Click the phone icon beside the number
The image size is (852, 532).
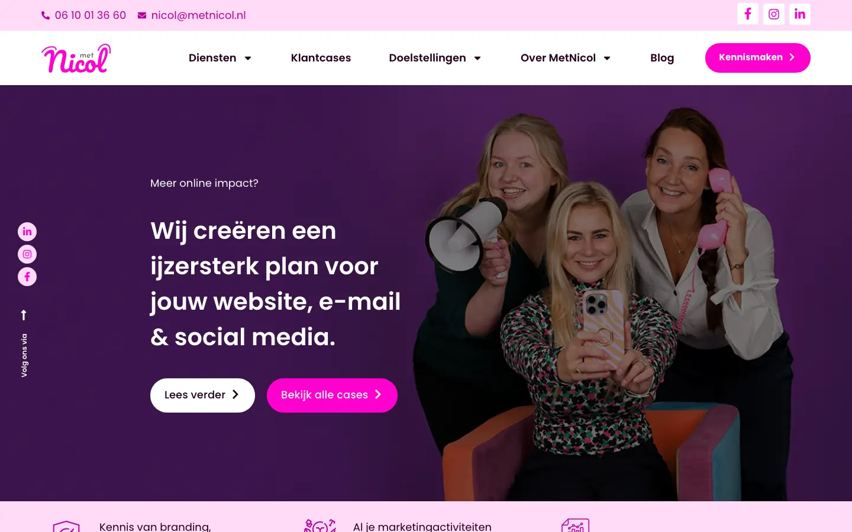[46, 15]
